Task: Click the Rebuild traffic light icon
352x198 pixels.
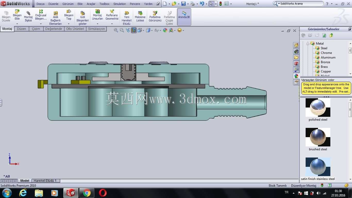Action: click(x=221, y=4)
